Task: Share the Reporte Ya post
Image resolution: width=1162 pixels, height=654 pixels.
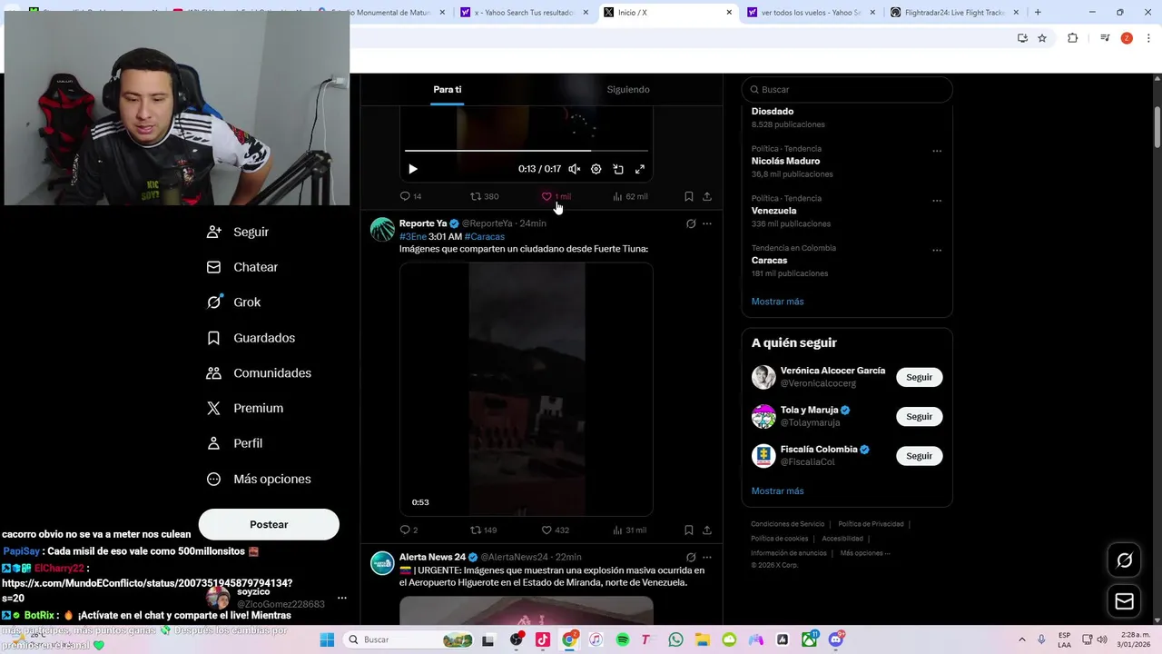Action: [707, 530]
